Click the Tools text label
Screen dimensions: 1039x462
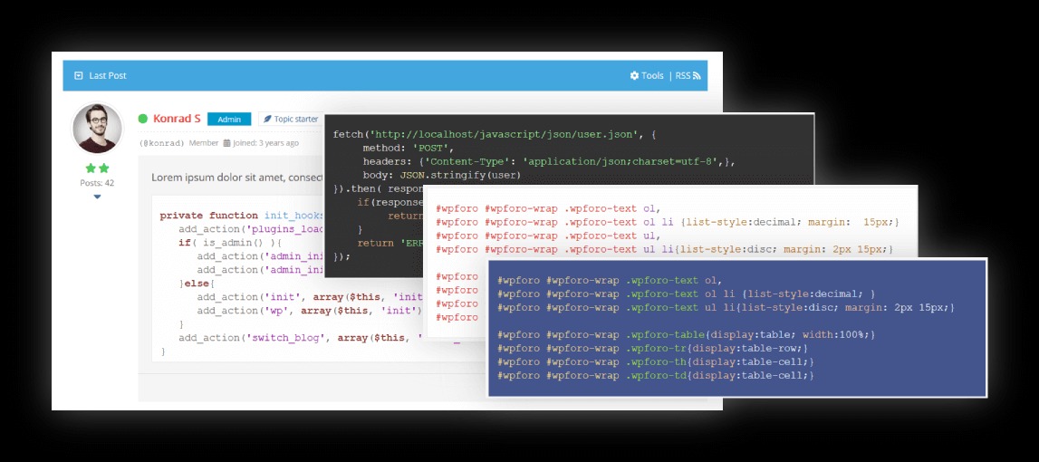click(x=653, y=76)
